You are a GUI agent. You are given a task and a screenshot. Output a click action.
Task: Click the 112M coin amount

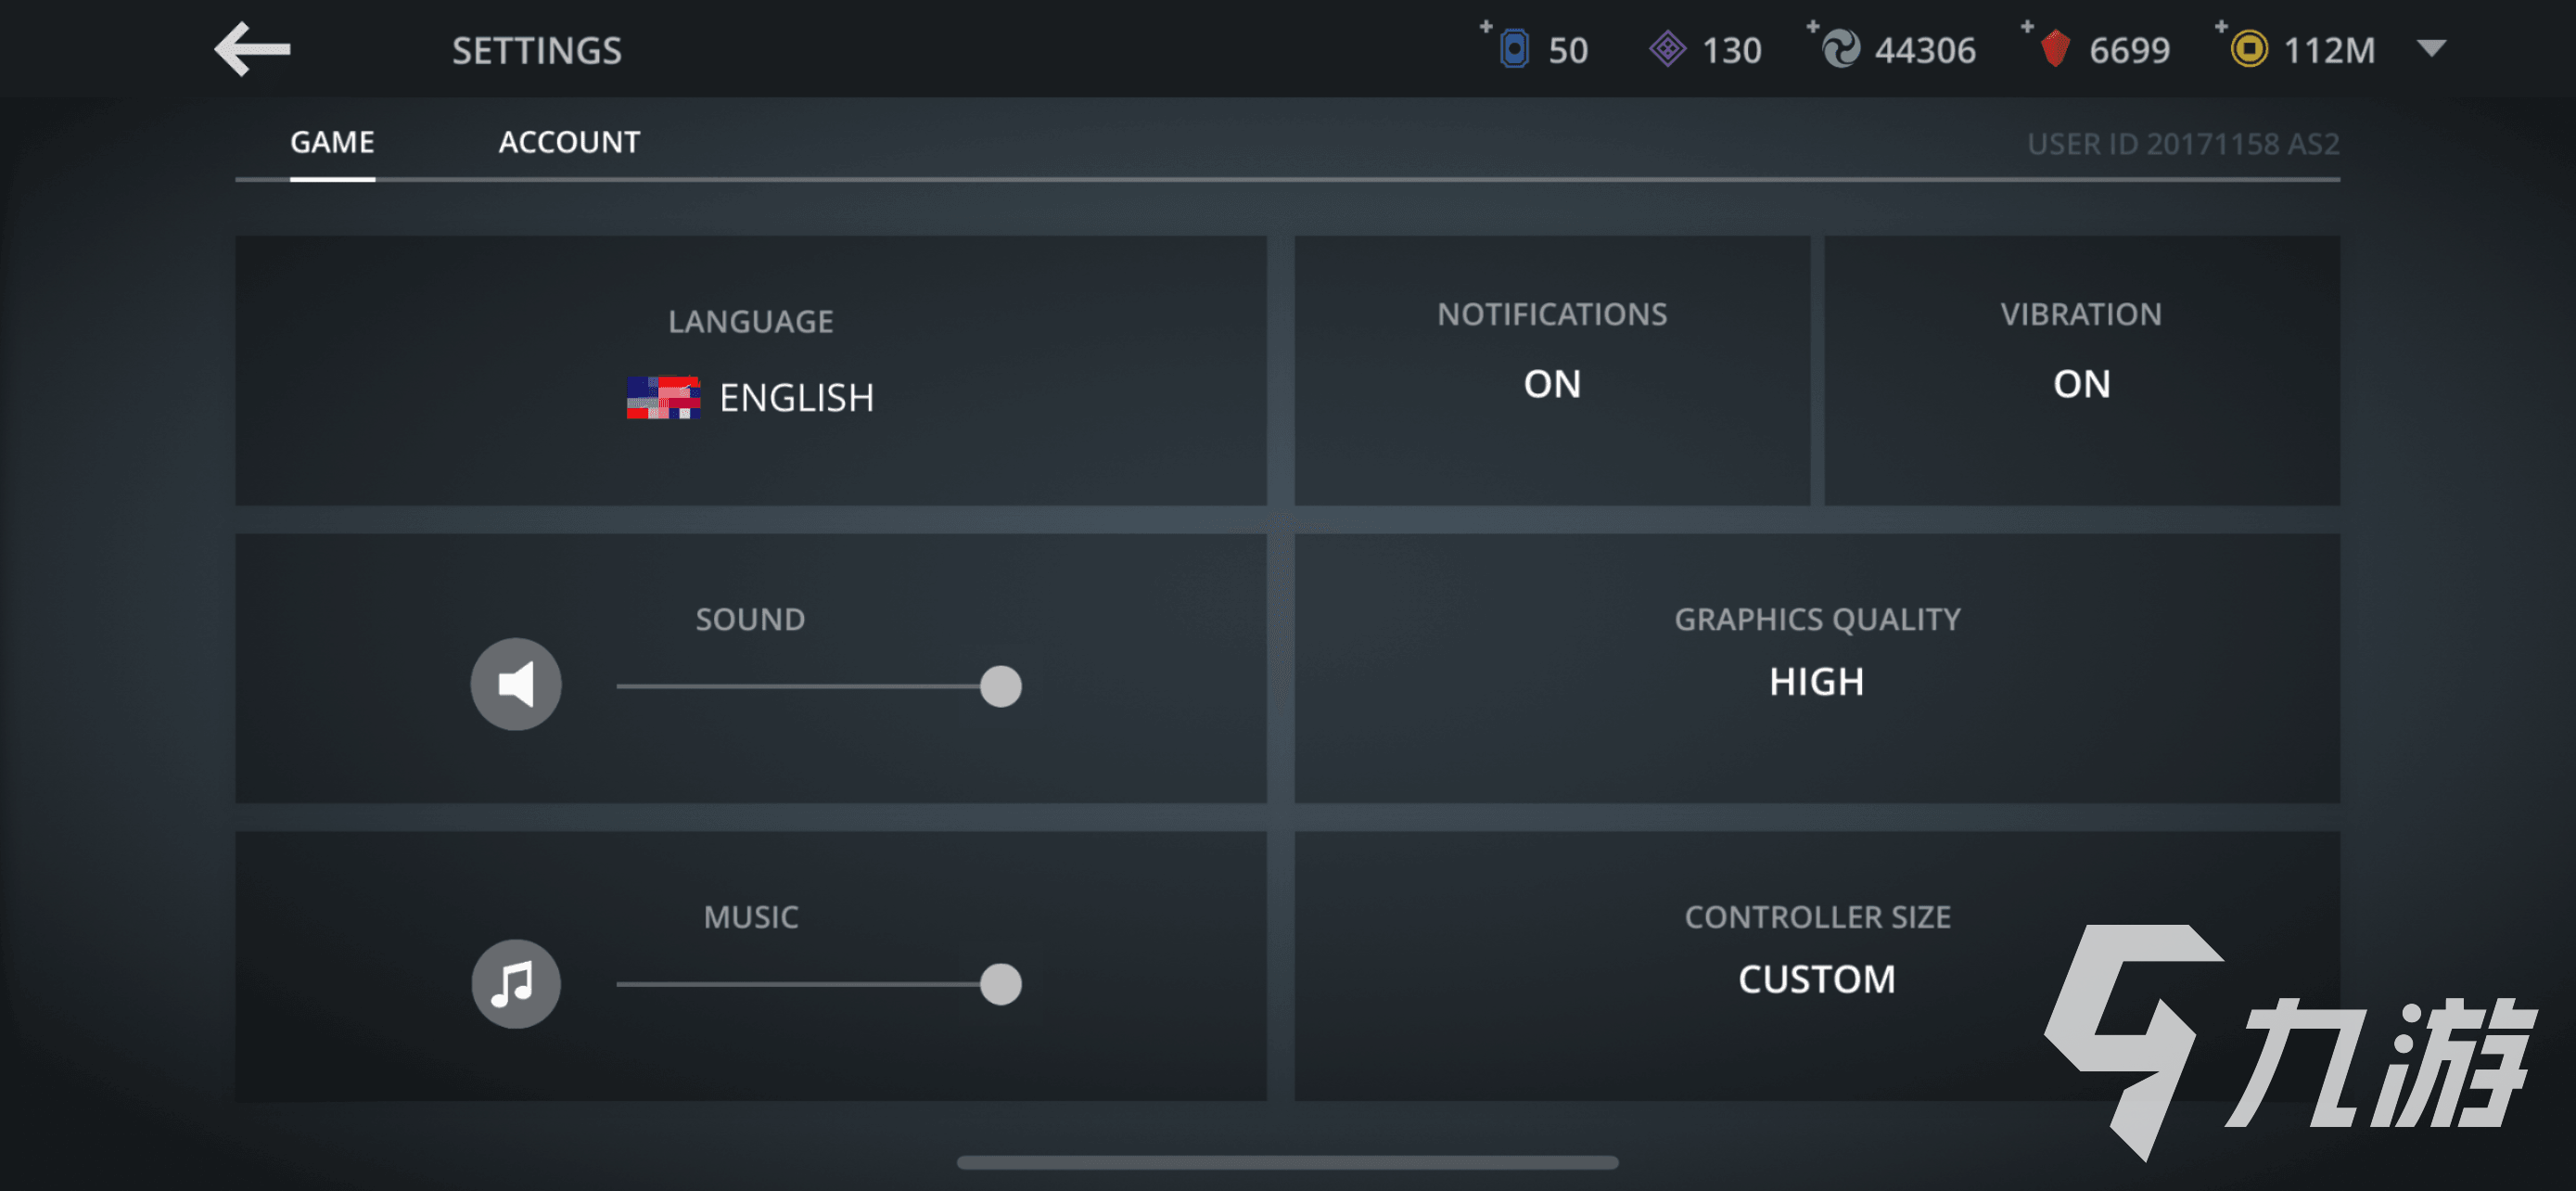point(2329,50)
